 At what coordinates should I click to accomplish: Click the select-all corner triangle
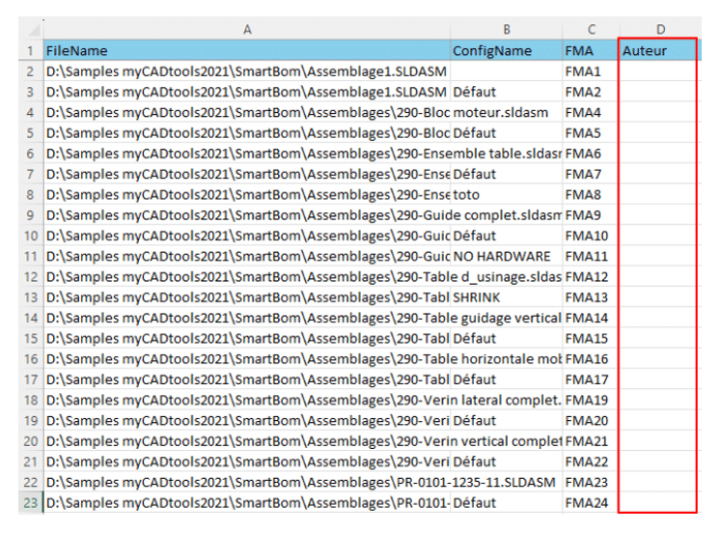(x=34, y=31)
